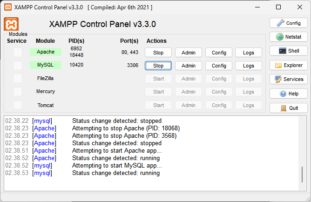Maximize the XAMPP Control Panel window
Screen dimensions: 311x202
click(x=278, y=7)
